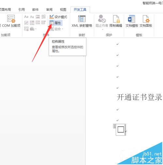The width and height of the screenshot is (163, 165).
Task: Select the 开发工具 developer tab
Action: click(80, 9)
